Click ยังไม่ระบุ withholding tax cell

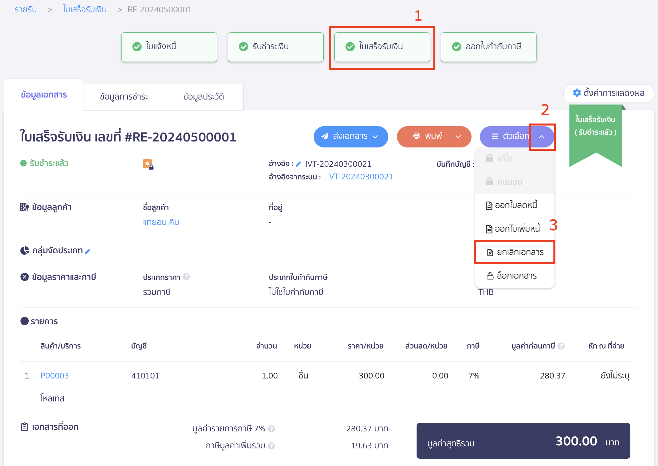click(615, 376)
